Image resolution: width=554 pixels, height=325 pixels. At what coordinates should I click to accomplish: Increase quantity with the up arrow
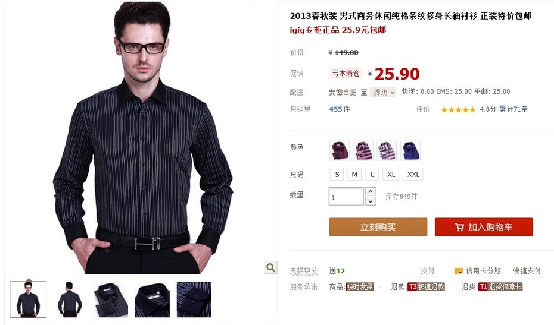371,191
